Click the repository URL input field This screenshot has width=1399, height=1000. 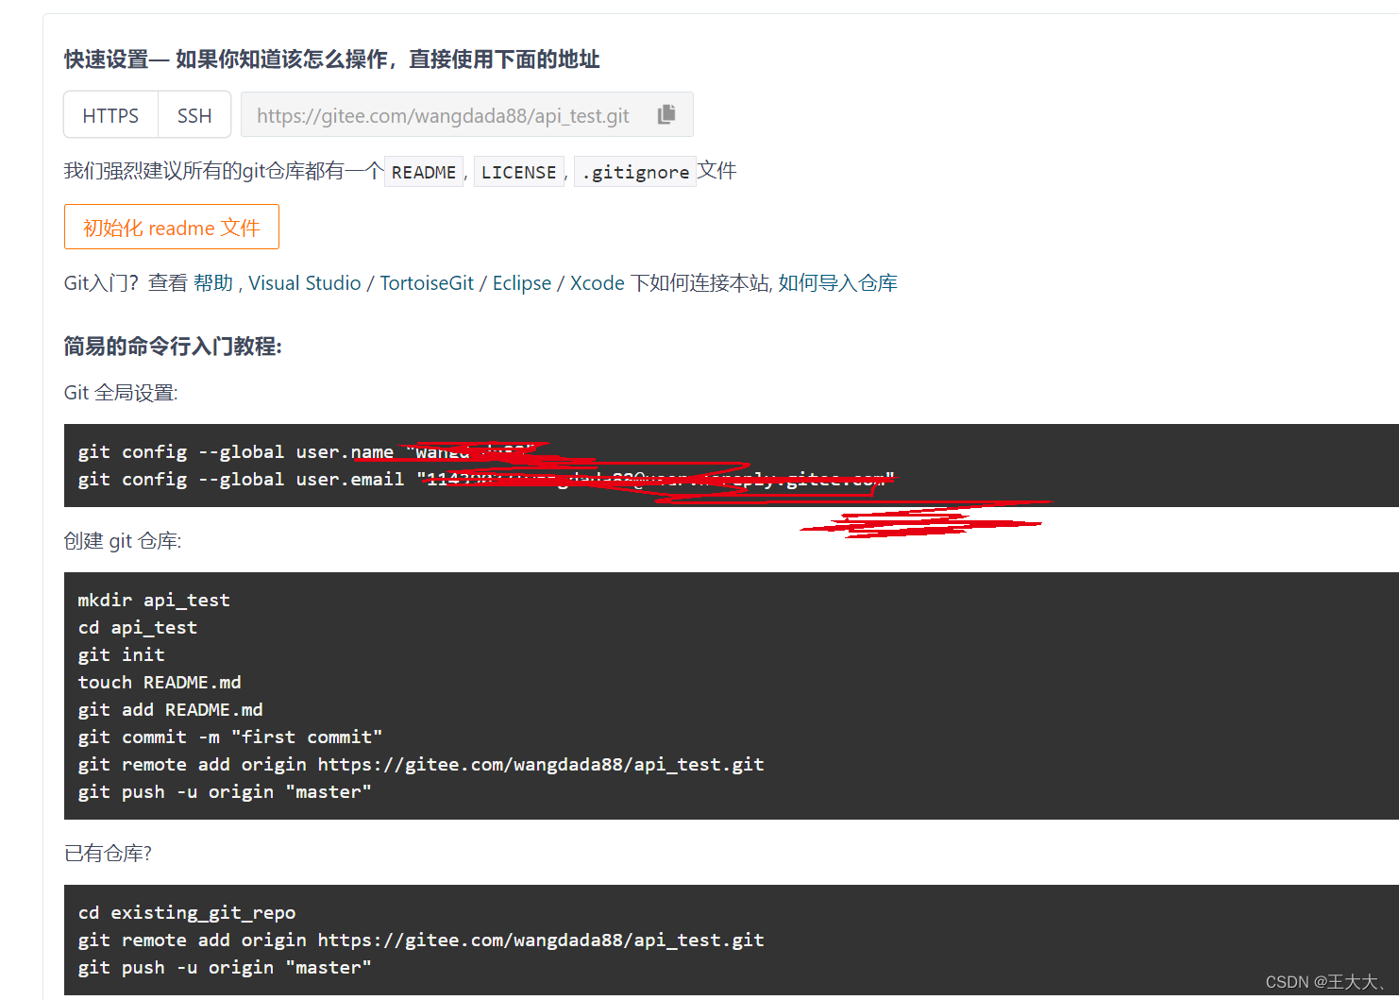tap(466, 115)
